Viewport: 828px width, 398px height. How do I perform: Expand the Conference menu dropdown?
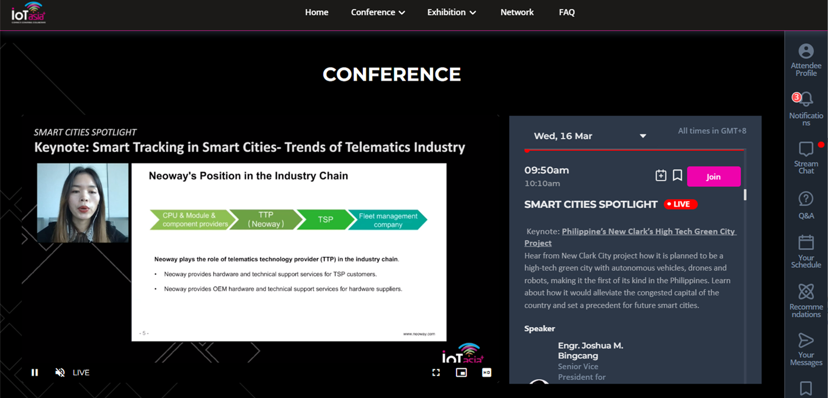click(x=378, y=12)
